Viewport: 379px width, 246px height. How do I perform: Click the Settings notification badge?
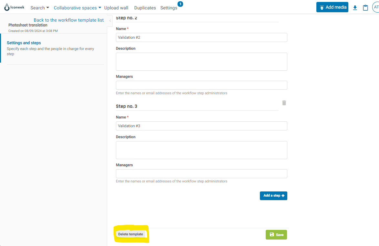(180, 4)
